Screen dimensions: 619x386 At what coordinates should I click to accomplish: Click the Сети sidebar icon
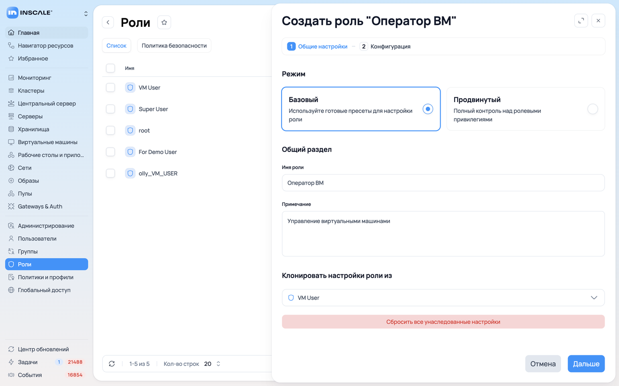click(12, 168)
